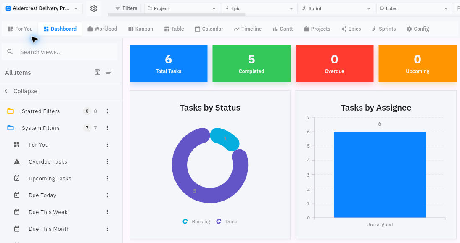Click the blue Total Tasks card
Screen dimensions: 460x243
[x=168, y=63]
